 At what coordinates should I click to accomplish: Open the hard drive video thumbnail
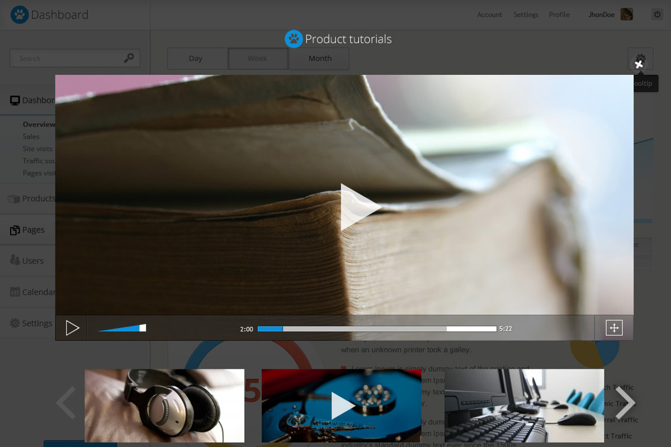[x=342, y=406]
